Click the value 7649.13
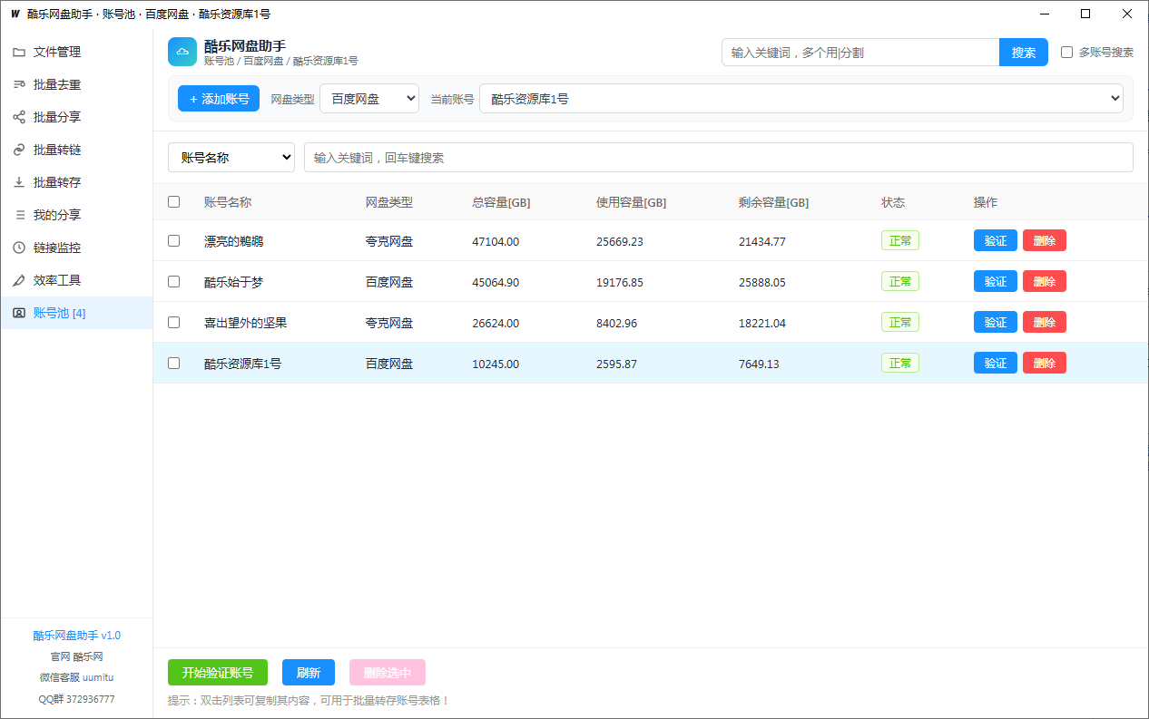 (x=759, y=364)
